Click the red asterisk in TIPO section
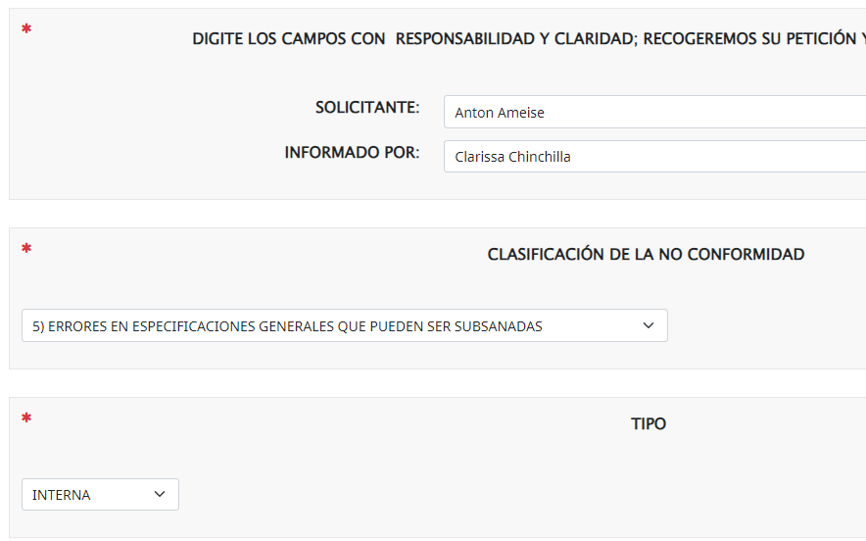Viewport: 866px width, 541px height. point(26,419)
